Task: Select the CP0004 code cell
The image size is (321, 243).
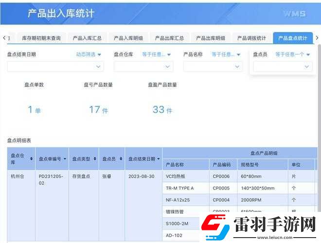Action: (223, 200)
